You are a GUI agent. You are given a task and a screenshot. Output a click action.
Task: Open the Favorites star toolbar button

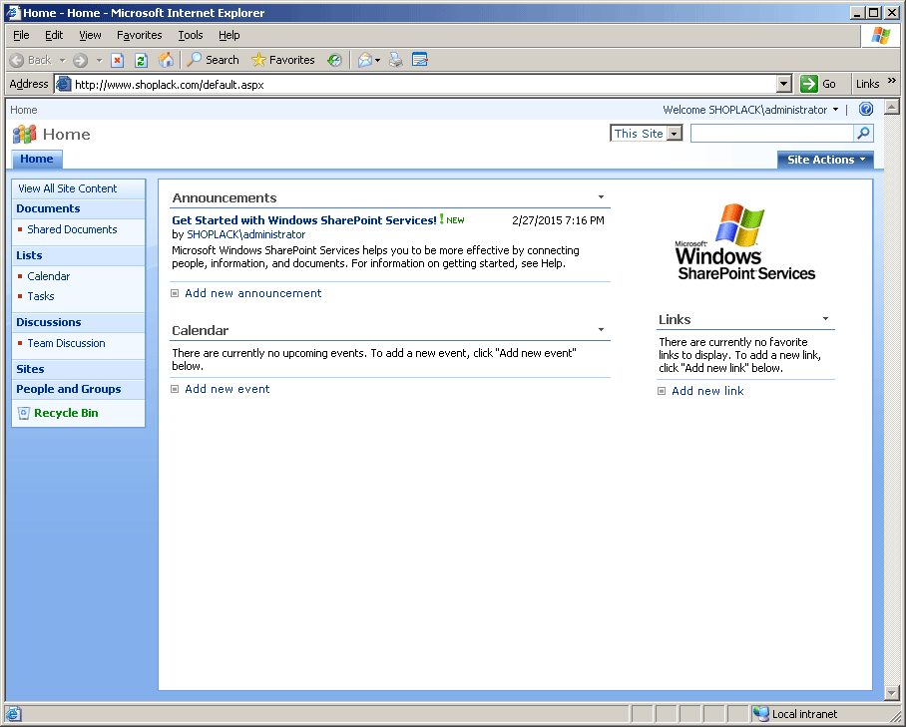[283, 60]
